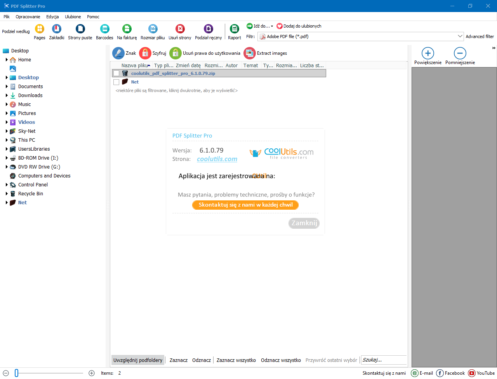
Task: Expand the Documents tree node
Action: point(7,87)
